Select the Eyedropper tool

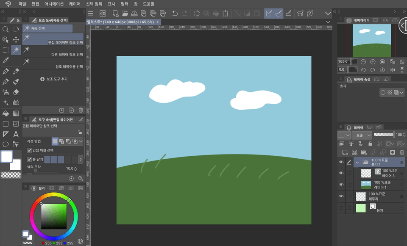tap(6, 61)
